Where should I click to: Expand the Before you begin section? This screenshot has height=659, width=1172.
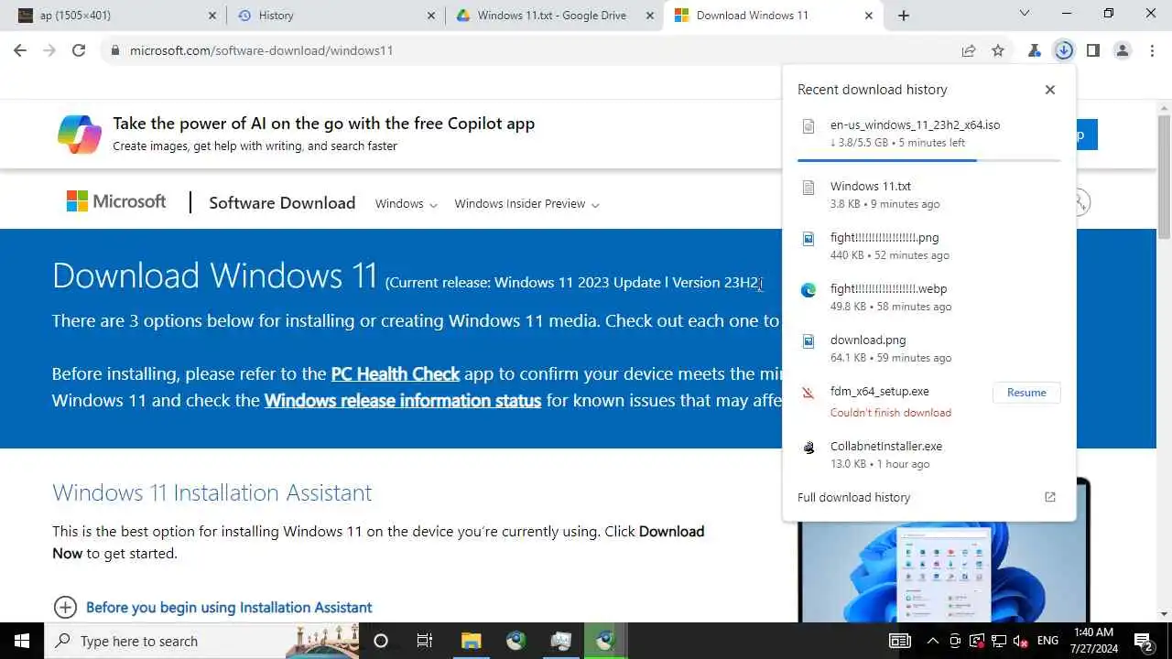(213, 607)
